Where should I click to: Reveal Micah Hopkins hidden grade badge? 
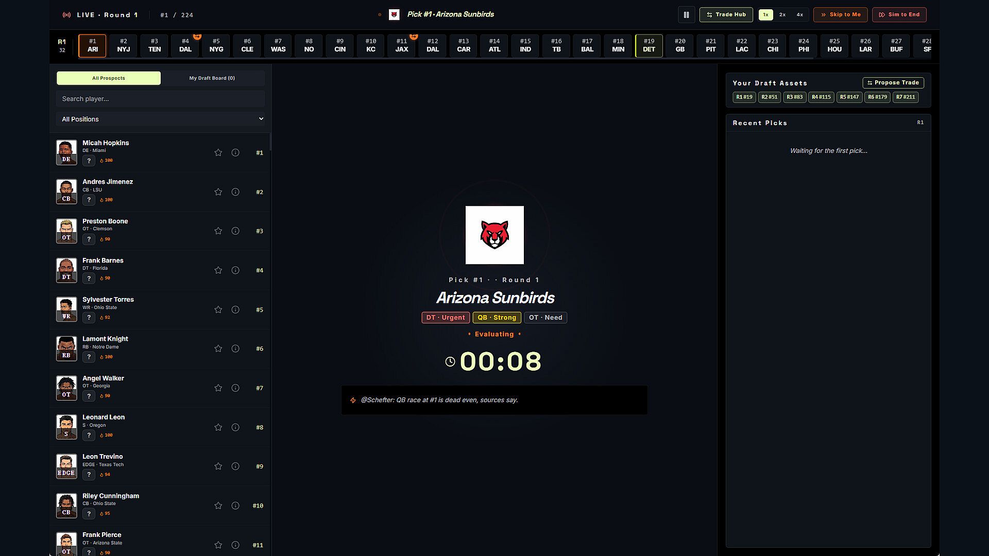89,161
